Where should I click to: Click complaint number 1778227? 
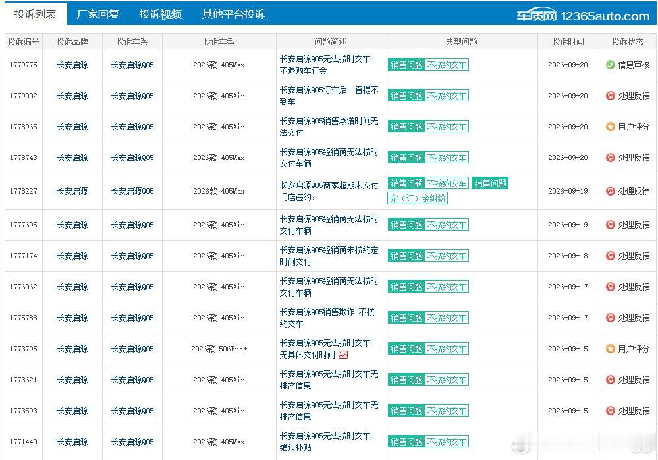[x=24, y=191]
